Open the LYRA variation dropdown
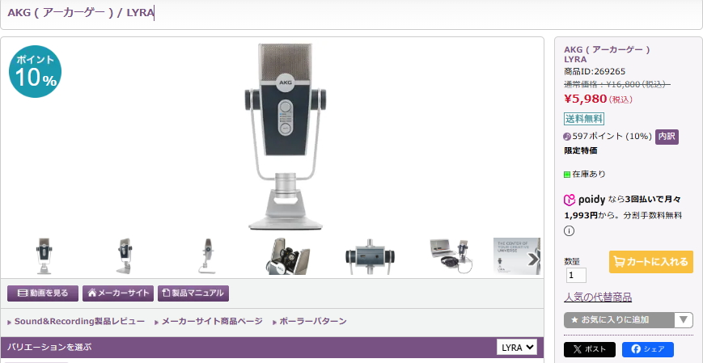 517,348
